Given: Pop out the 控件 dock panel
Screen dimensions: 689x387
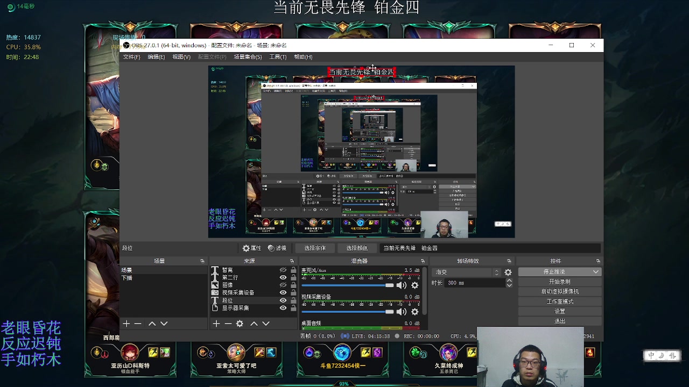Looking at the screenshot, I should [x=598, y=261].
